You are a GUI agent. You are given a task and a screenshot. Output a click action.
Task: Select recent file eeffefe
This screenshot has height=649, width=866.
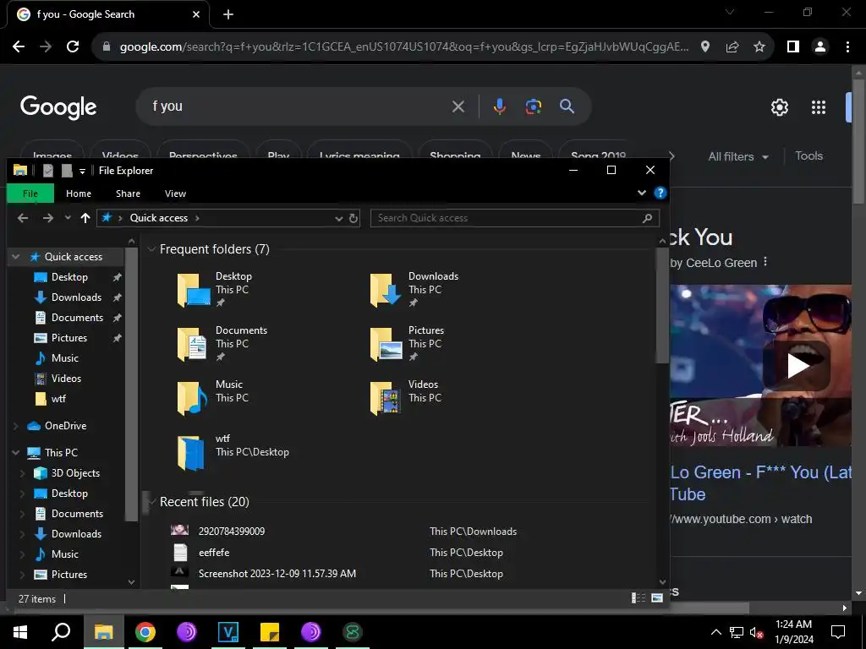[x=214, y=553]
